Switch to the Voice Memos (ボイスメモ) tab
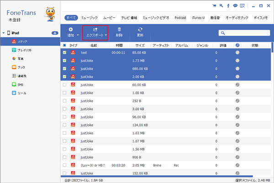This screenshot has width=274, height=183. click(x=261, y=18)
